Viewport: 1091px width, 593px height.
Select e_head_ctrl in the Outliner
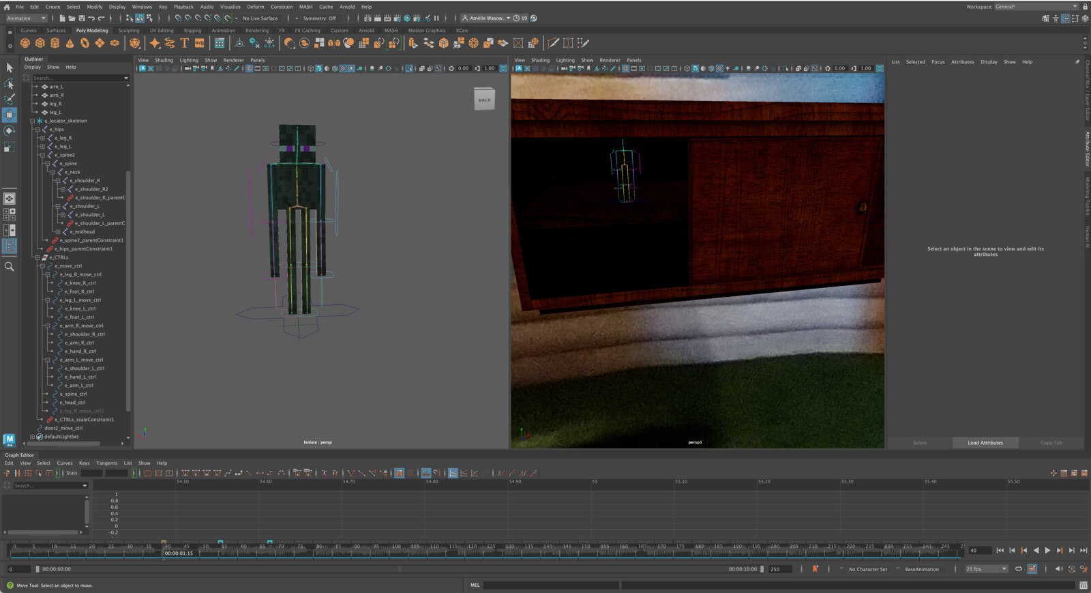72,403
